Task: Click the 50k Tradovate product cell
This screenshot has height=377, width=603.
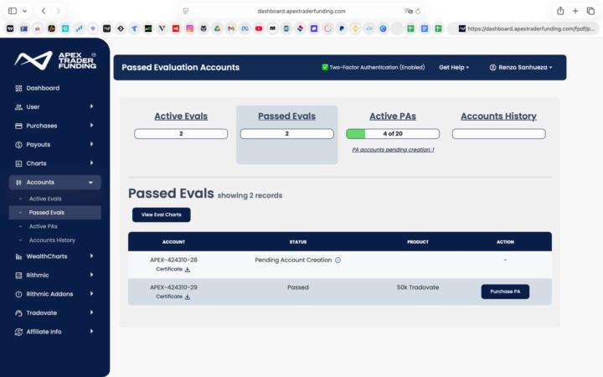Action: pyautogui.click(x=418, y=287)
